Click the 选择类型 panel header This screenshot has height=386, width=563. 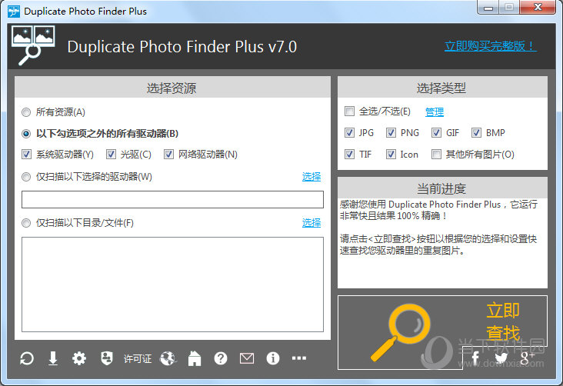click(x=442, y=88)
